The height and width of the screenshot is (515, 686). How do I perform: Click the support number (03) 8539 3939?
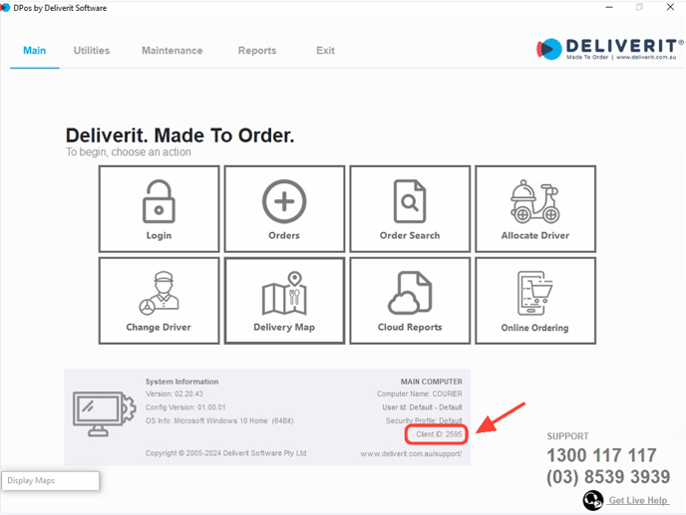coord(608,476)
